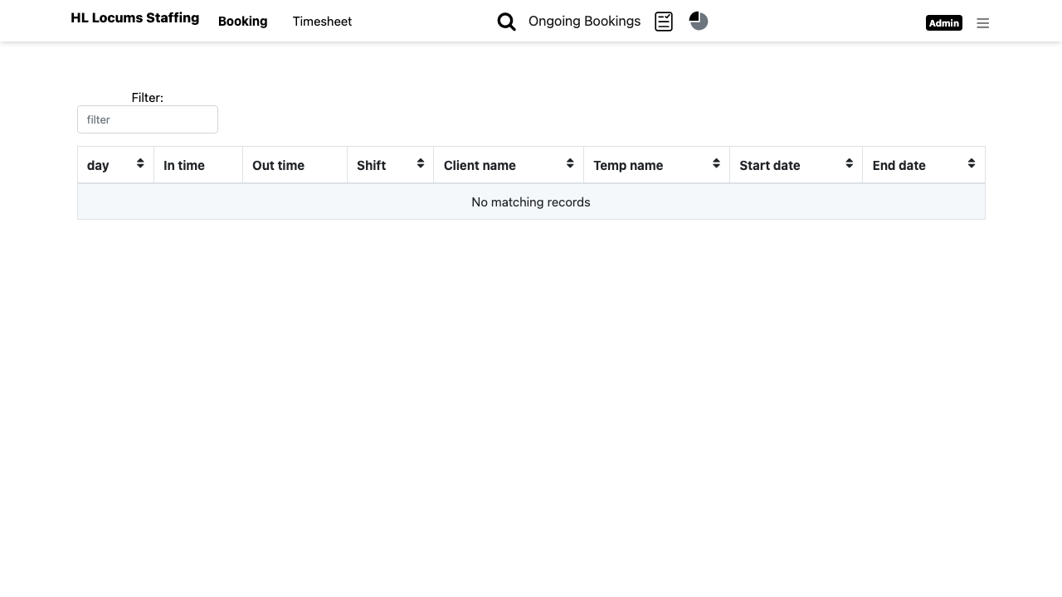Sort by day column arrows
Image resolution: width=1062 pixels, height=597 pixels.
coord(140,163)
